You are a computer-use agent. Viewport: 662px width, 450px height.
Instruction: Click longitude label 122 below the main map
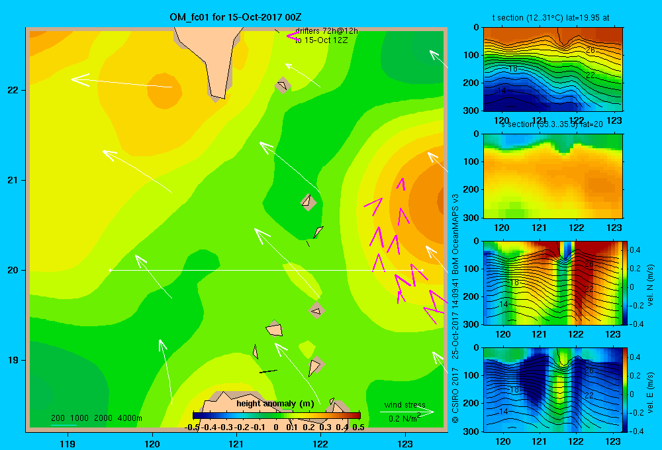coord(320,443)
